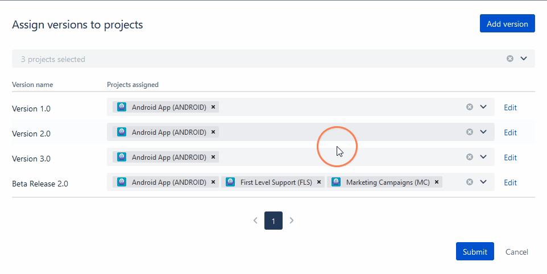
Task: Submit the version assignments
Action: click(x=475, y=252)
